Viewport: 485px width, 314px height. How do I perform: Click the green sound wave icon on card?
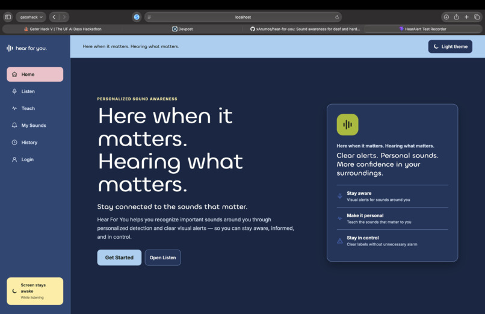[x=347, y=125]
